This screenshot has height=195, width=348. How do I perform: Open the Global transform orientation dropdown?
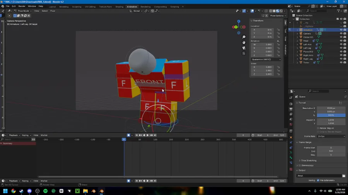tap(136, 11)
